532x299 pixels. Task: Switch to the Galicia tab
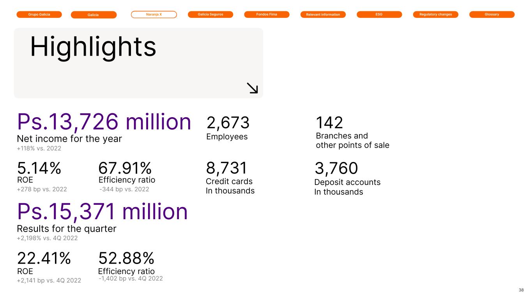tap(94, 15)
